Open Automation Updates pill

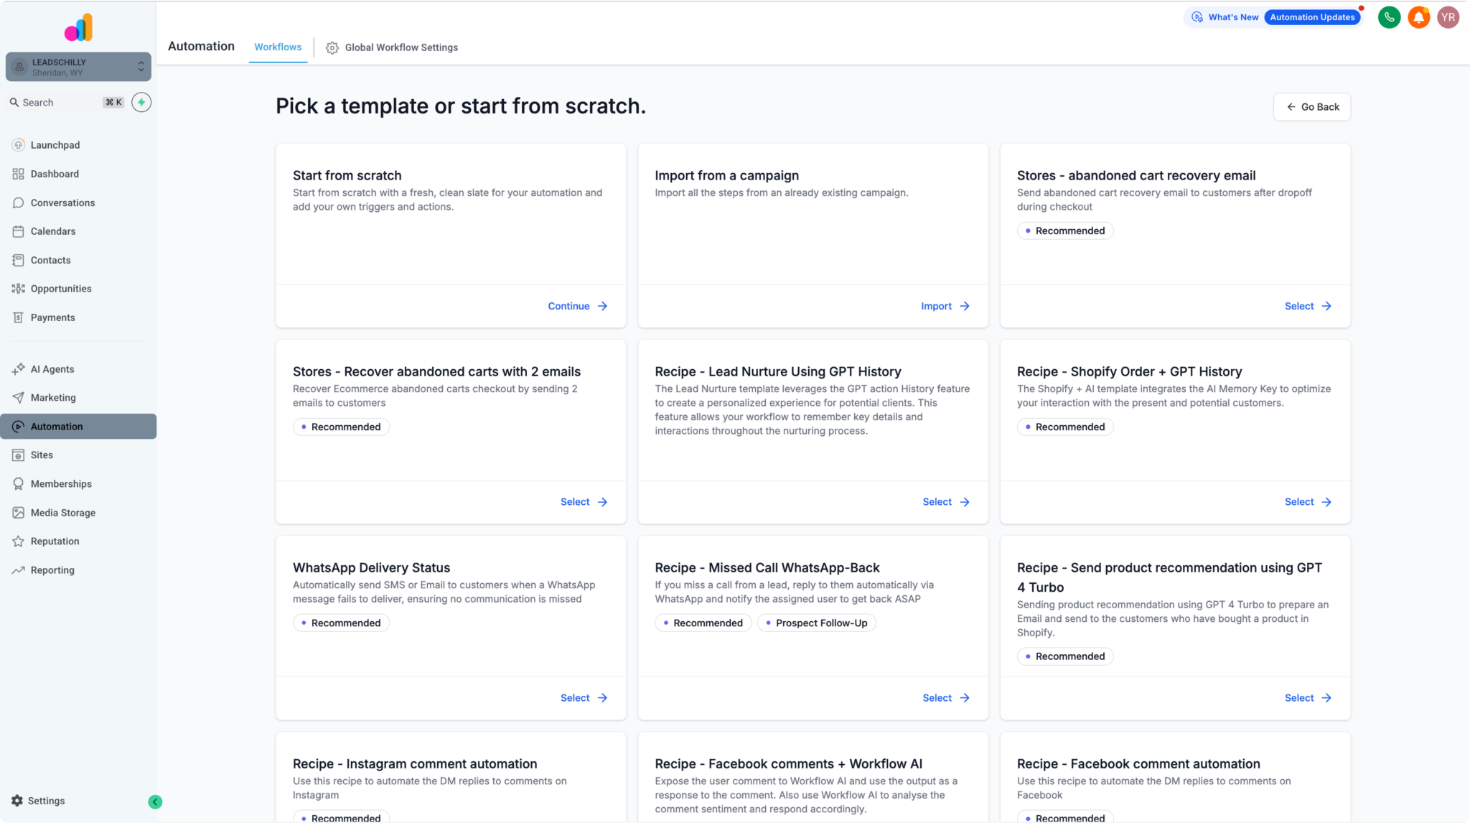(x=1312, y=17)
